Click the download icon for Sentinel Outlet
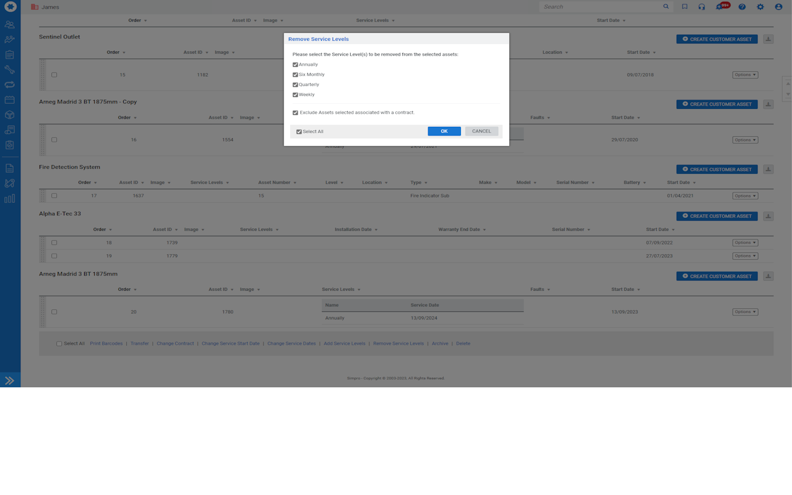Viewport: 792px width, 495px height. [768, 39]
